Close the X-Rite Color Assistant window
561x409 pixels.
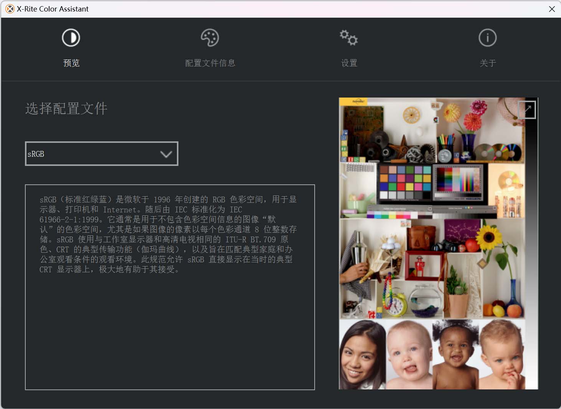point(552,9)
